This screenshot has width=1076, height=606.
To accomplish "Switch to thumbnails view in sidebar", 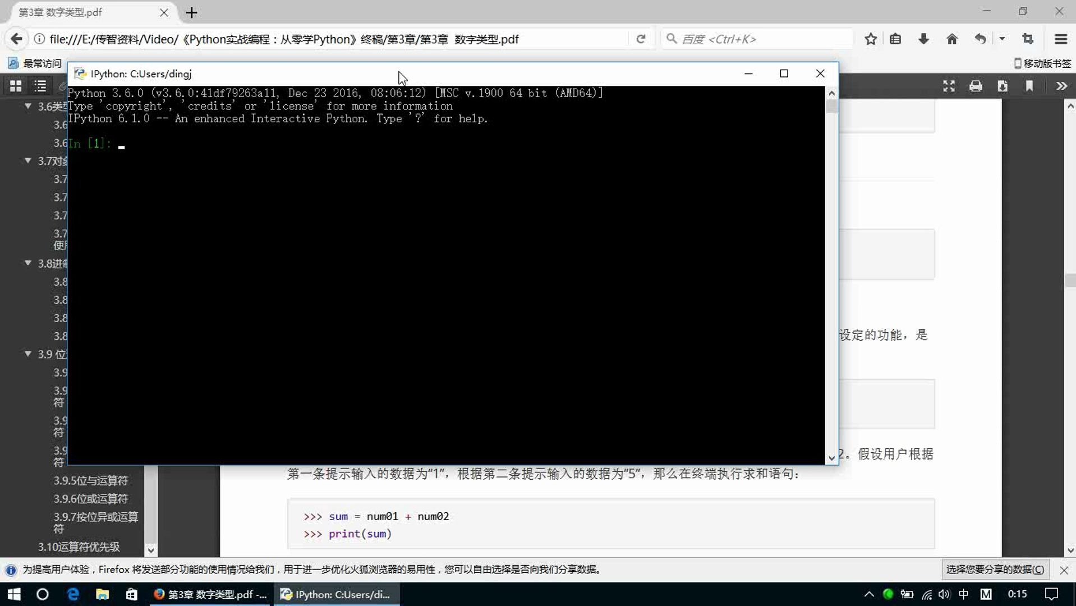I will [15, 86].
